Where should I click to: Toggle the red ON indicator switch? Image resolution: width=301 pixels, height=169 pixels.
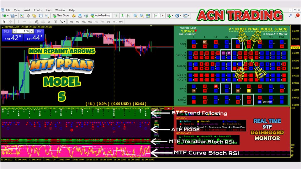pos(168,108)
